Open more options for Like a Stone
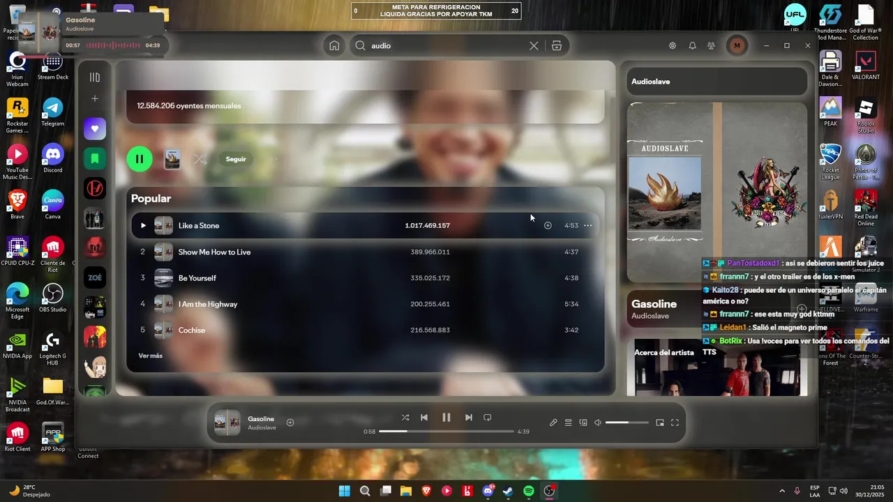The image size is (893, 502). click(587, 225)
